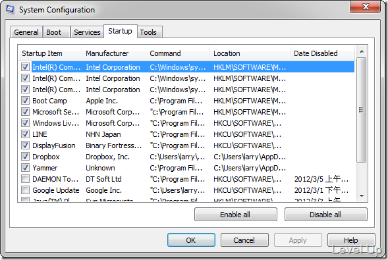Select the Apple Inc. manufacturer cell

tap(101, 101)
